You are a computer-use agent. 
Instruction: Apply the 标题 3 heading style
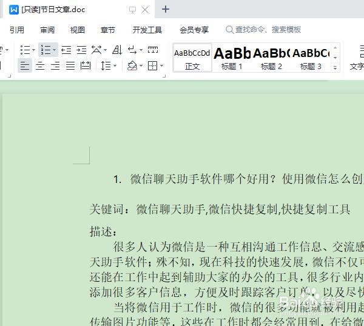point(311,58)
